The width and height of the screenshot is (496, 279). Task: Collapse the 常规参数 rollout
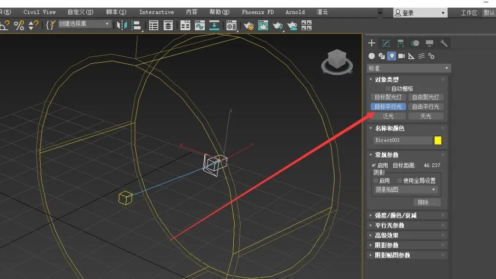point(407,155)
